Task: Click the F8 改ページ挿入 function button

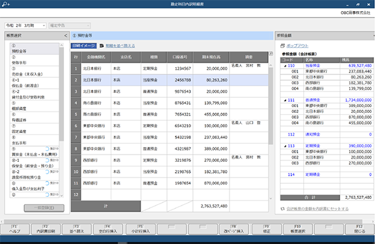Action: click(x=234, y=229)
